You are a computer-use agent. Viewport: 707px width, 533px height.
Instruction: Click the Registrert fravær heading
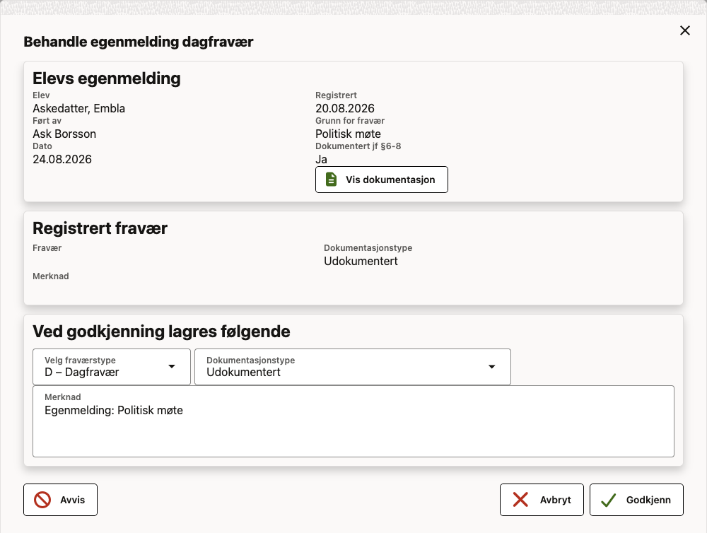click(x=100, y=228)
